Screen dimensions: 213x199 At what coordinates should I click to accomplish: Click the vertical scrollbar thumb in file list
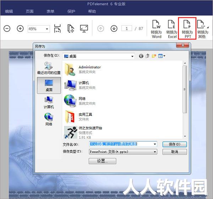pos(185,89)
